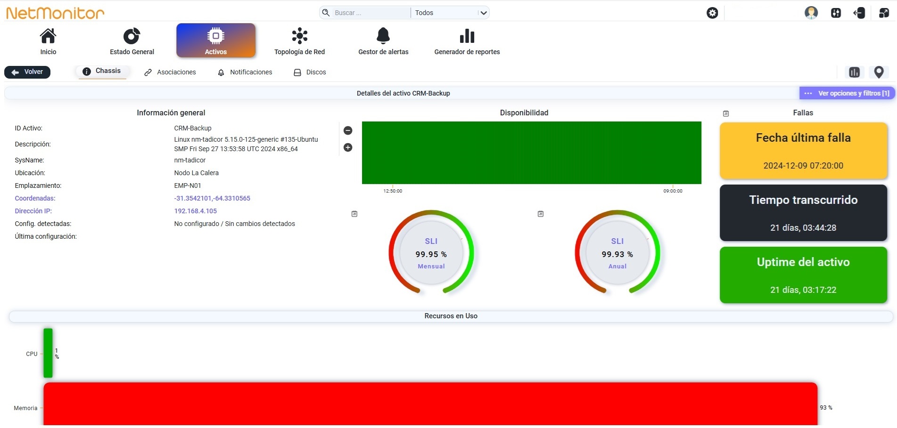Screen dimensions: 897x428
Task: Show asset location map pin icon
Action: (879, 72)
